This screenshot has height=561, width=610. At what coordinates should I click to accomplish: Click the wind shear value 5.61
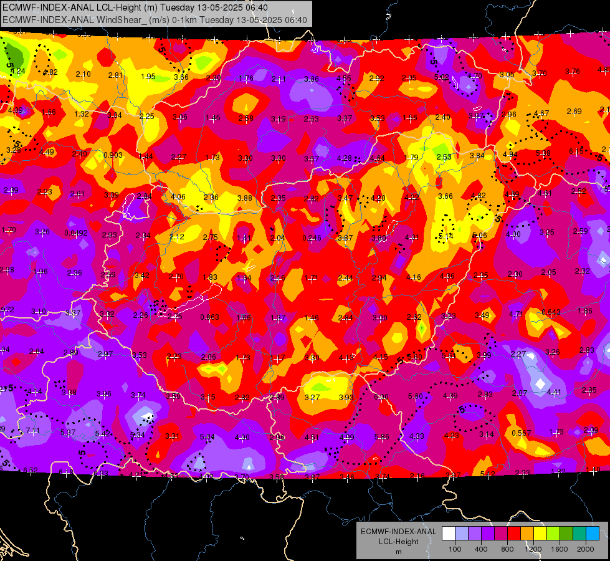tap(449, 355)
